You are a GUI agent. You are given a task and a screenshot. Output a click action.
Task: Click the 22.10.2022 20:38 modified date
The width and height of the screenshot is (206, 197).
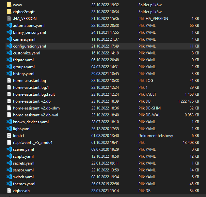coord(105,26)
